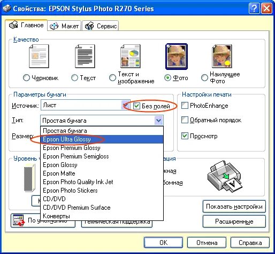Click the Photo quality portrait icon

click(177, 56)
